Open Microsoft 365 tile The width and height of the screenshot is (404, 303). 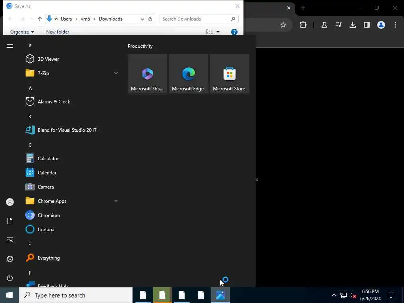tap(148, 74)
